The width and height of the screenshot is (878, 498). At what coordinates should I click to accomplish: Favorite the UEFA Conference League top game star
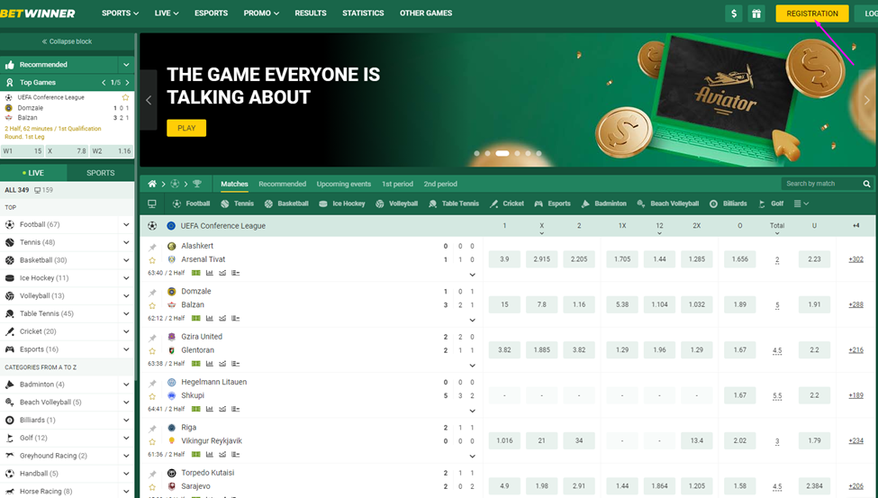(x=125, y=97)
